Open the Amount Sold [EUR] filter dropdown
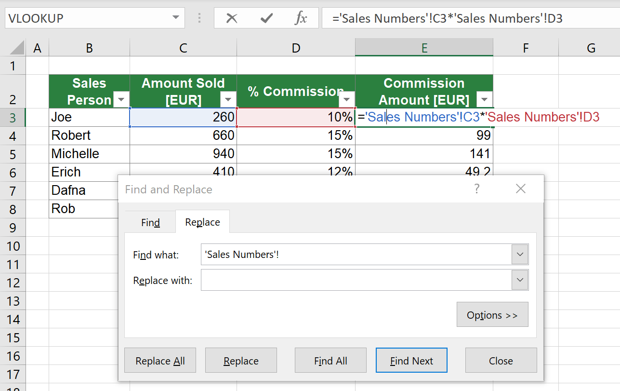Image resolution: width=620 pixels, height=391 pixels. tap(228, 100)
